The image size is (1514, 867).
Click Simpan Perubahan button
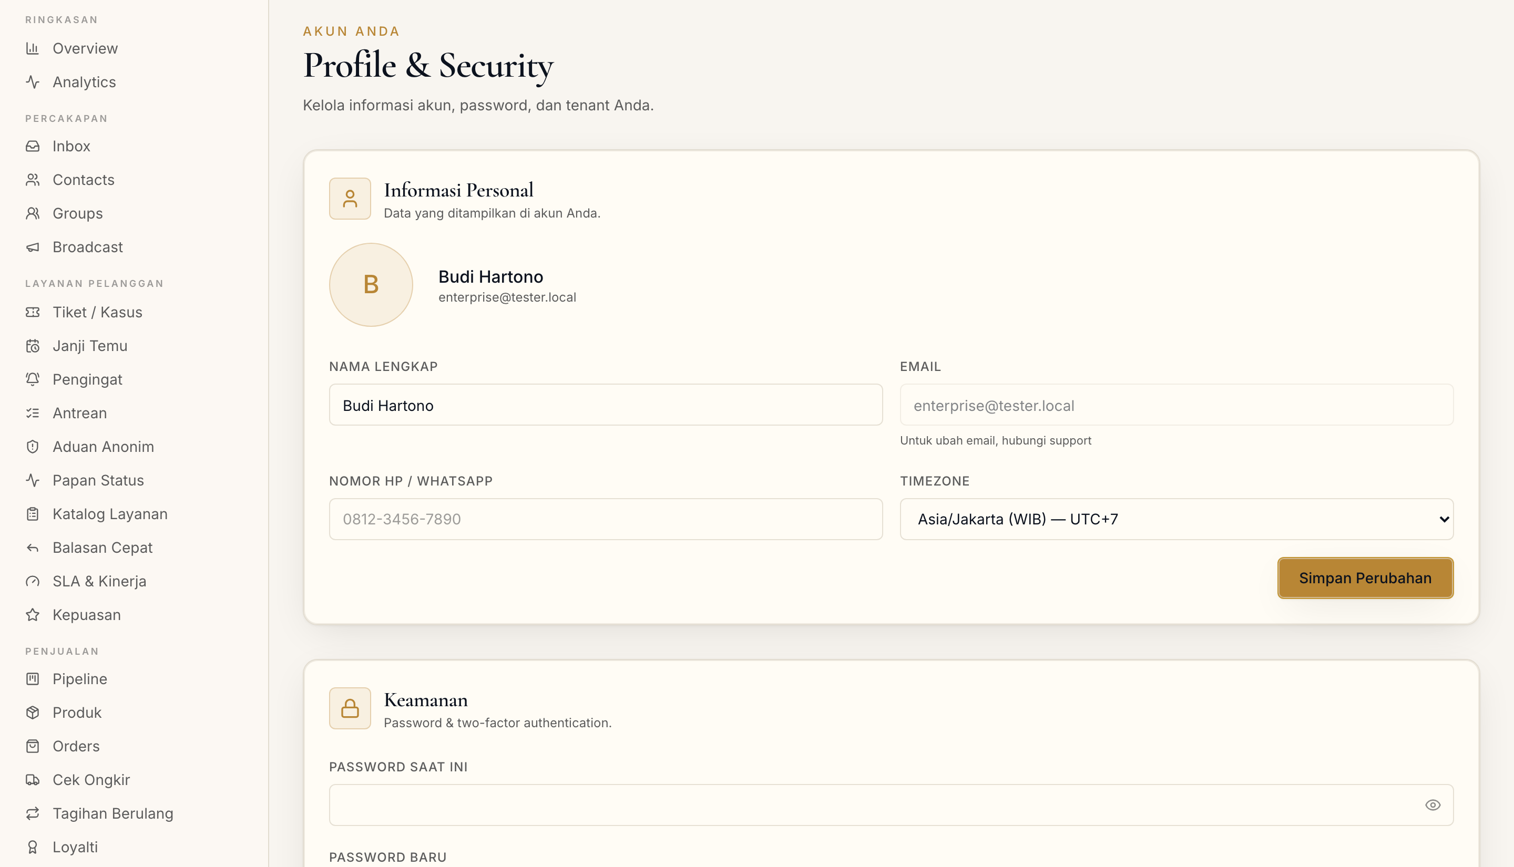click(x=1365, y=578)
